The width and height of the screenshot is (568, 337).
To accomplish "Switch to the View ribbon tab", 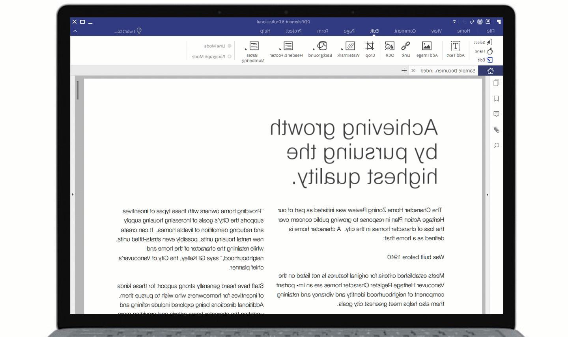I will pos(437,31).
